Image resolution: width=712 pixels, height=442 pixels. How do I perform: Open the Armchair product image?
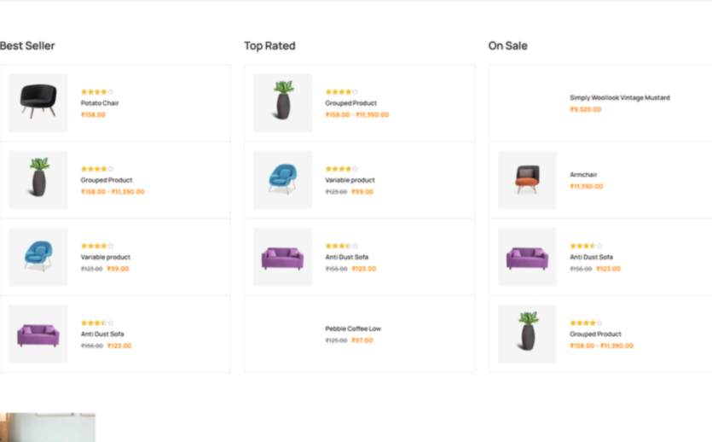pos(527,180)
